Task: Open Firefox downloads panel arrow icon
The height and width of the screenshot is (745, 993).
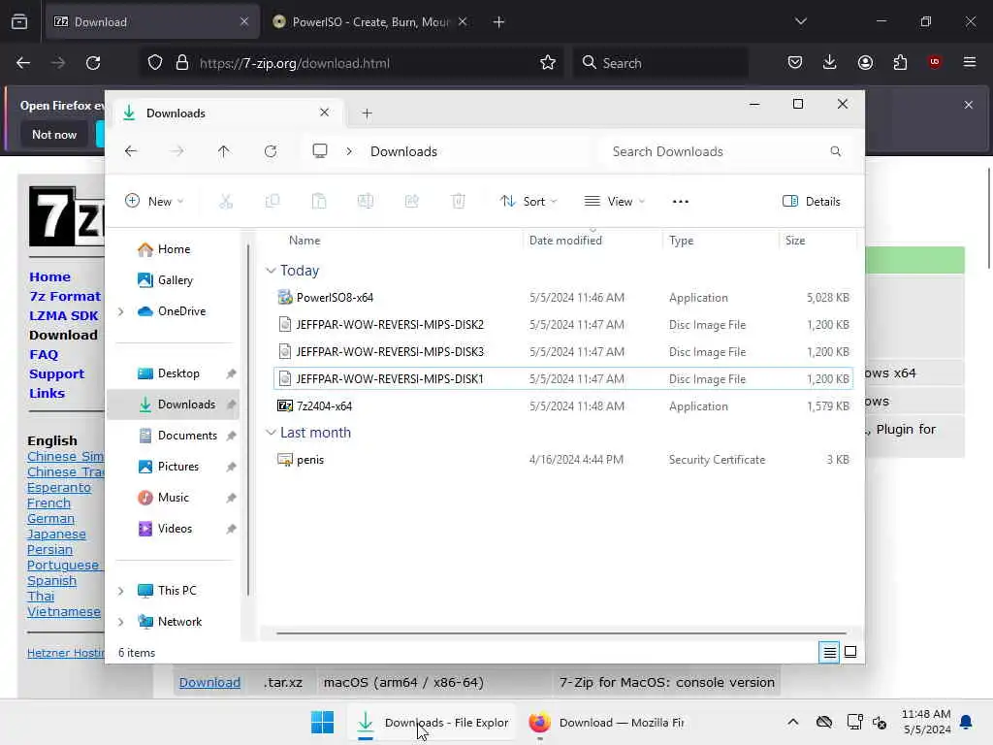Action: 830,62
